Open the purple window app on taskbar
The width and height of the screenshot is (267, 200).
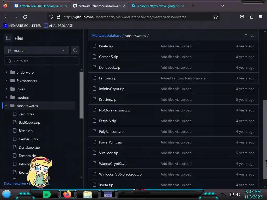tap(108, 194)
